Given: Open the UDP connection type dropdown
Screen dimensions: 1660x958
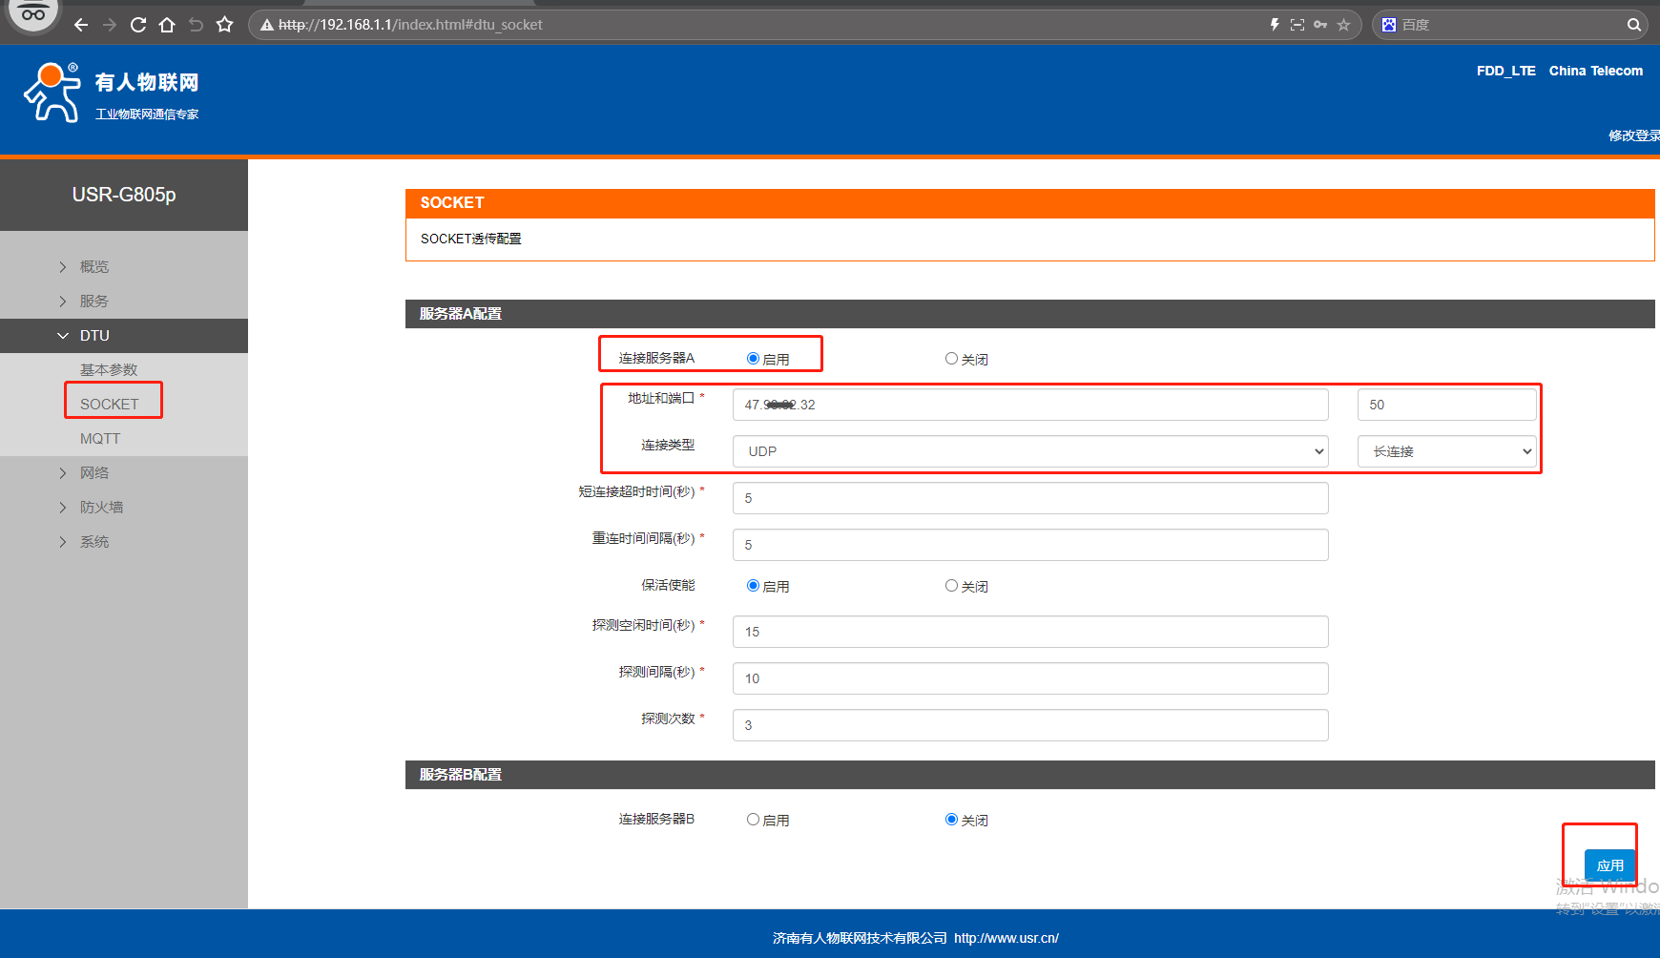Looking at the screenshot, I should [1030, 451].
